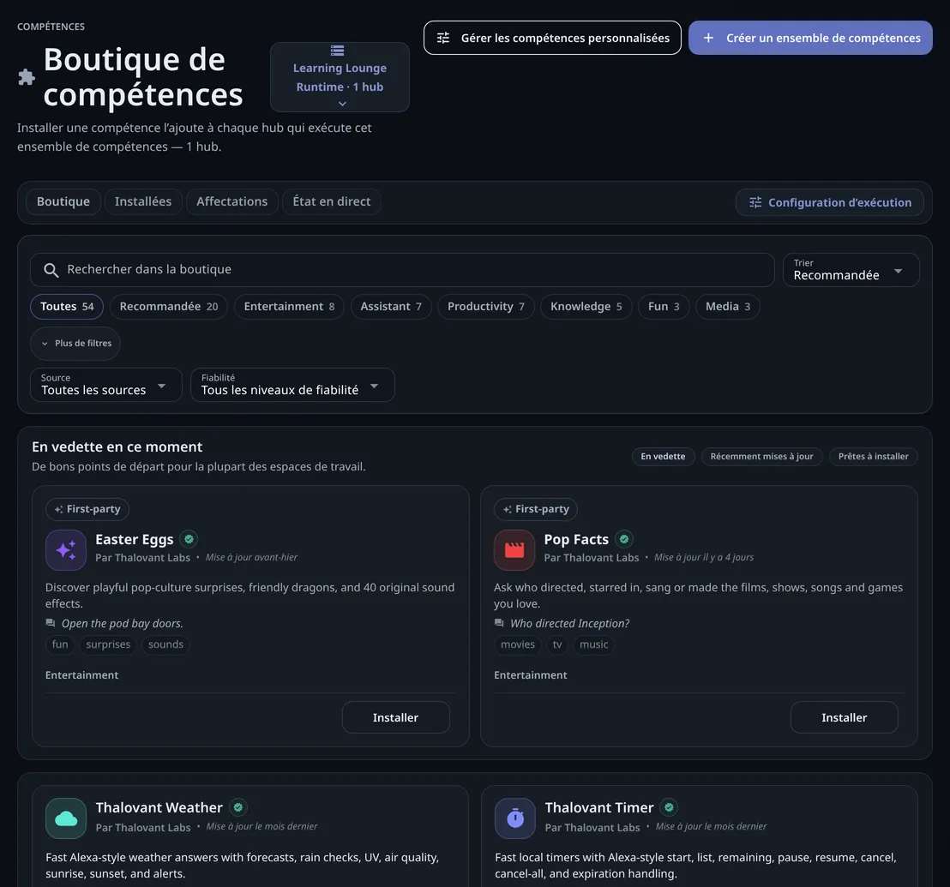Click the 'En vedette en ce moment' heading
The image size is (950, 887).
pyautogui.click(x=117, y=446)
